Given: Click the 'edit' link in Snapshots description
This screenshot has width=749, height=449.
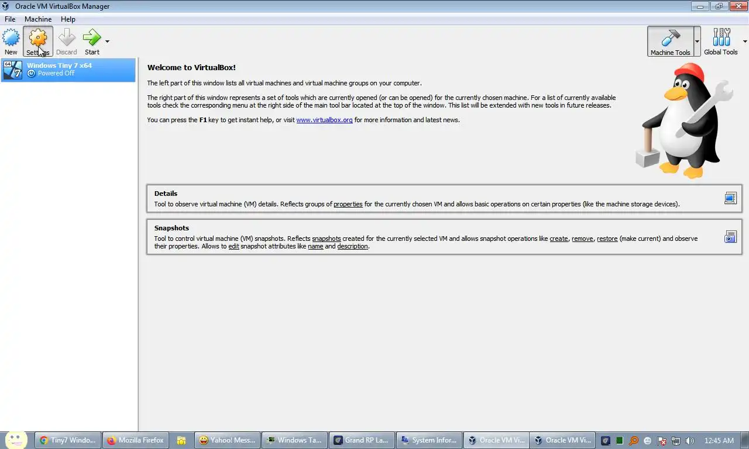Looking at the screenshot, I should click(233, 246).
